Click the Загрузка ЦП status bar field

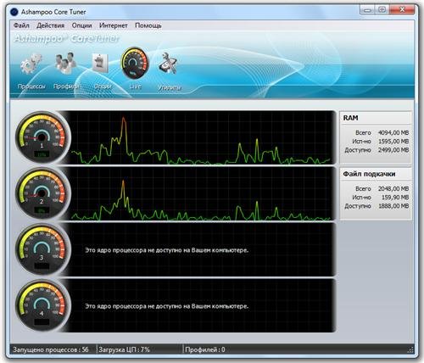coord(140,349)
